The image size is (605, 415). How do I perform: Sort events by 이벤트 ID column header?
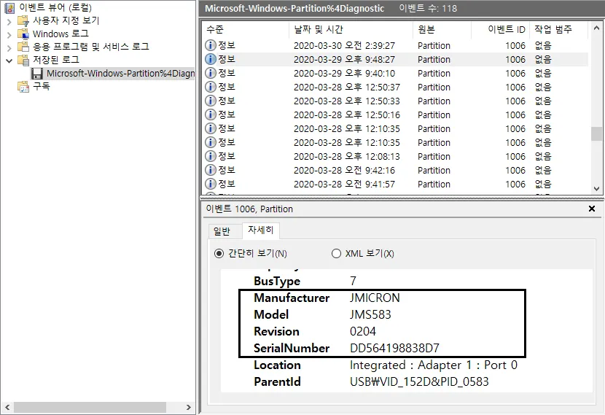[x=500, y=29]
